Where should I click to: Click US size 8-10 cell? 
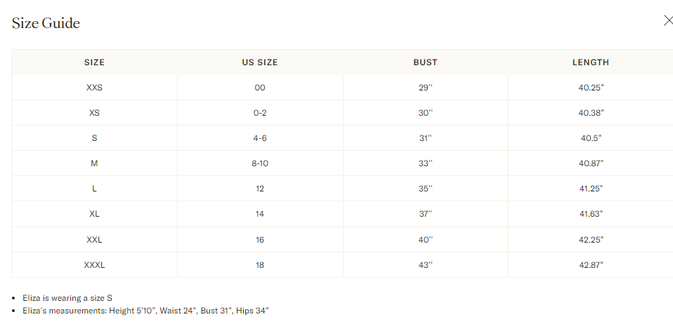pos(260,163)
